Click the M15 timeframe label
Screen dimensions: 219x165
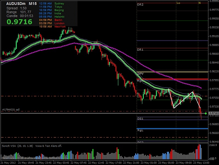[33, 4]
